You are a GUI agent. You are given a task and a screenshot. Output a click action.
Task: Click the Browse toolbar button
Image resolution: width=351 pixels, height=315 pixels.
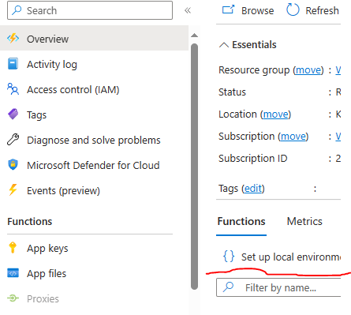(248, 10)
